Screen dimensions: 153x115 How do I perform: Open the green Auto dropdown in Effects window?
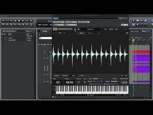(x=124, y=25)
